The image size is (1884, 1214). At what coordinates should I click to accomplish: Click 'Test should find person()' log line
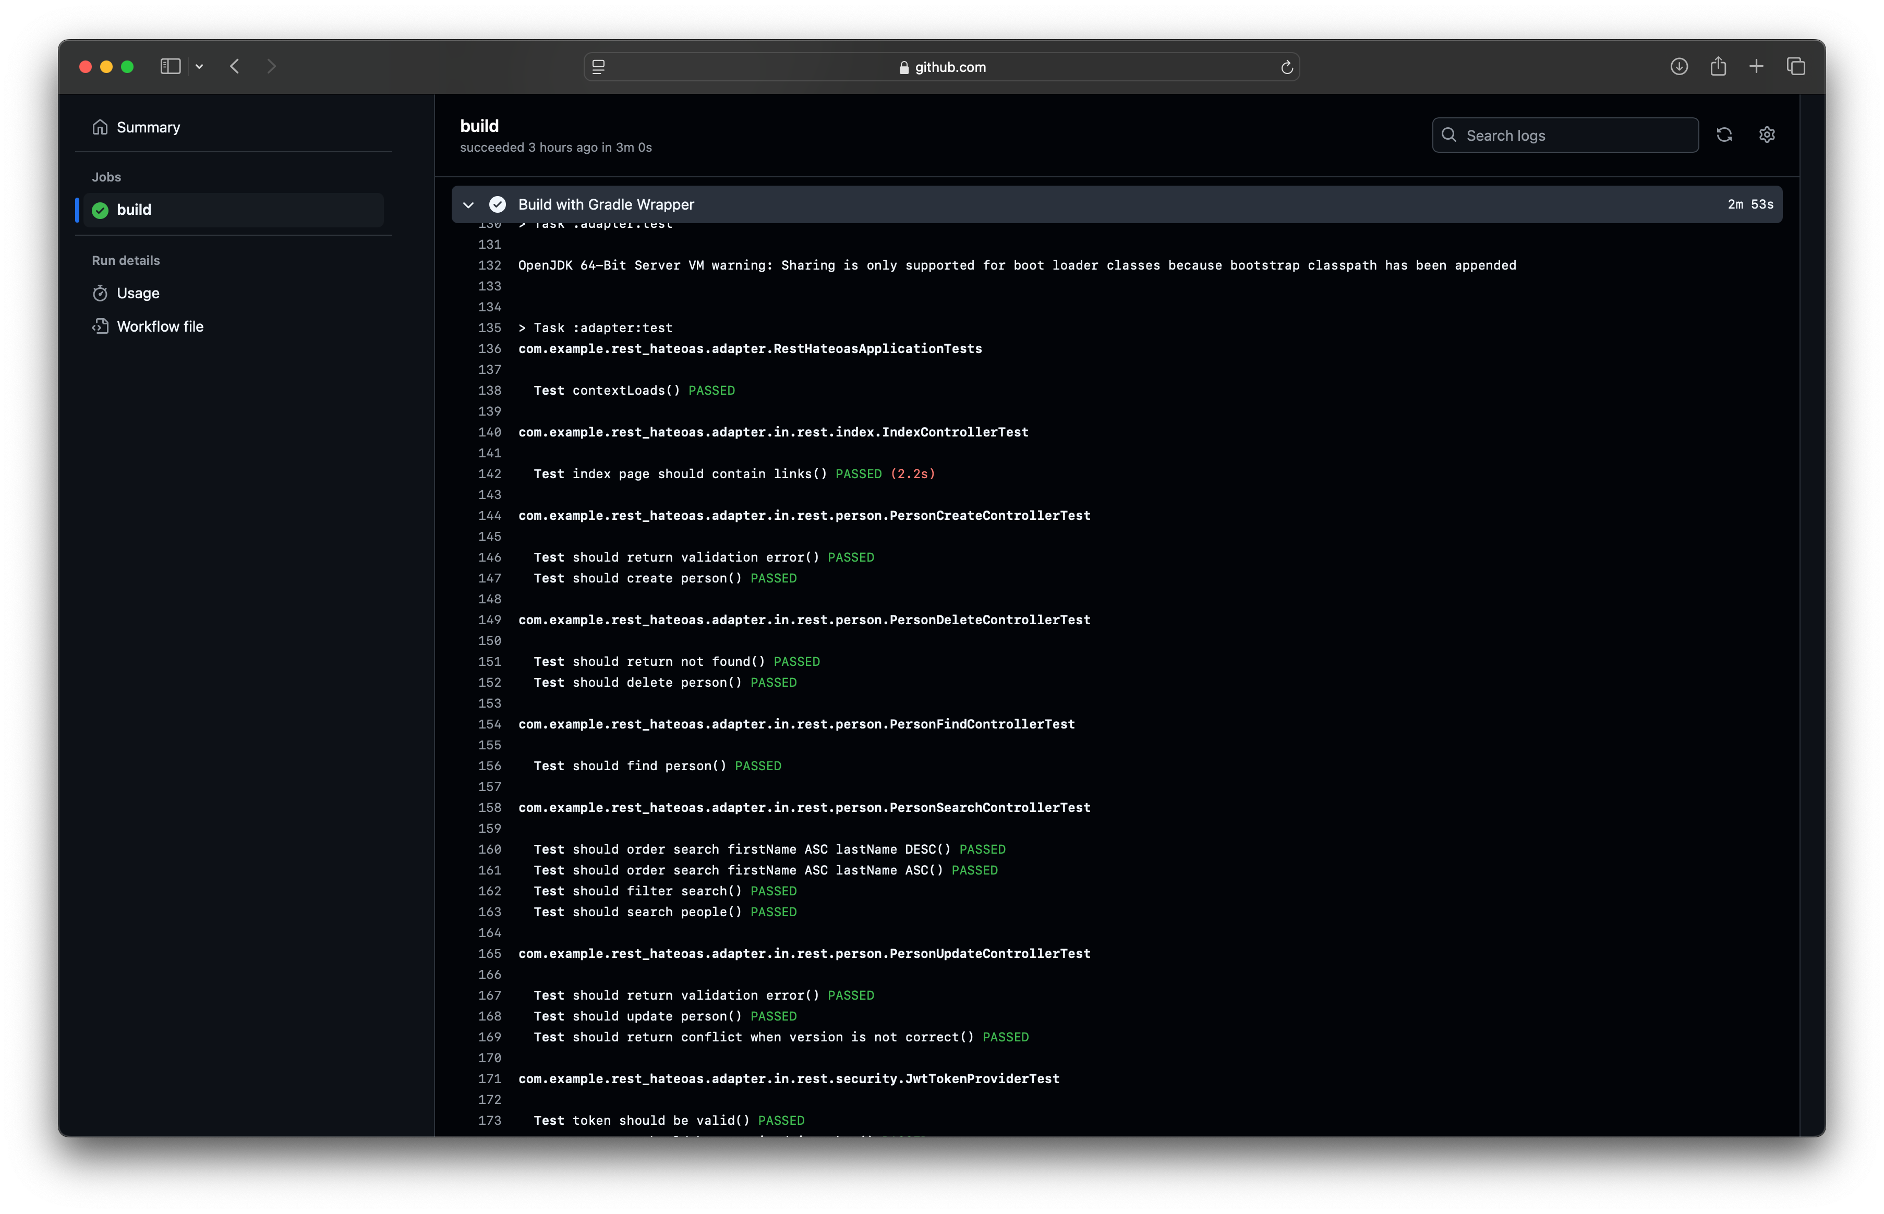click(x=657, y=766)
